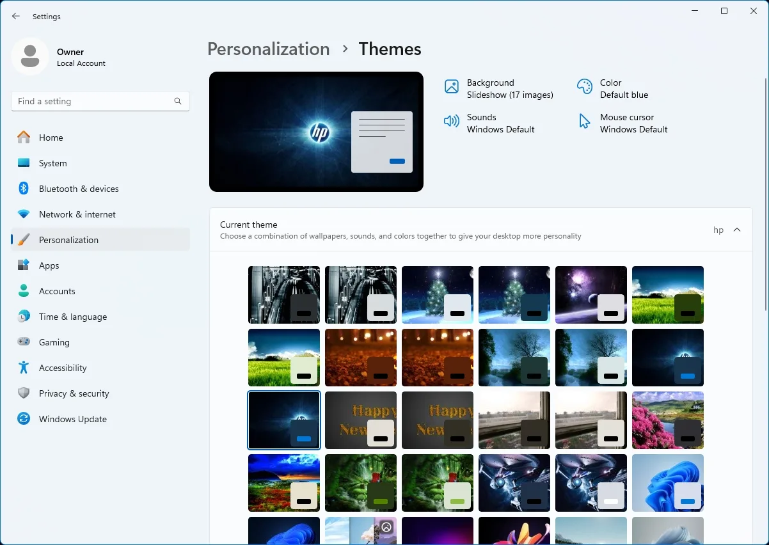Open System settings page

100,163
